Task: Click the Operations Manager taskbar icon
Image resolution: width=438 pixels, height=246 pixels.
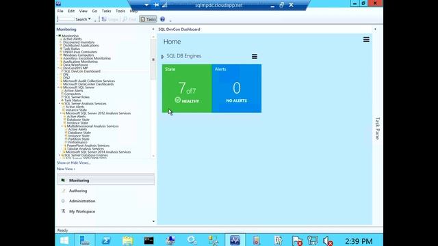Action: (235, 240)
